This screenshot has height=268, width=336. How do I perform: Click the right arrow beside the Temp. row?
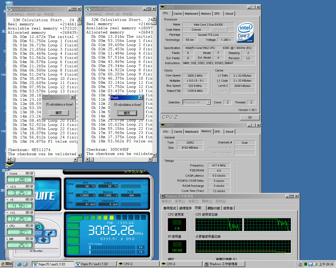pyautogui.click(x=146, y=185)
